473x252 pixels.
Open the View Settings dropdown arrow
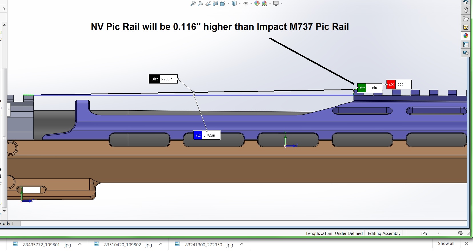pyautogui.click(x=281, y=4)
